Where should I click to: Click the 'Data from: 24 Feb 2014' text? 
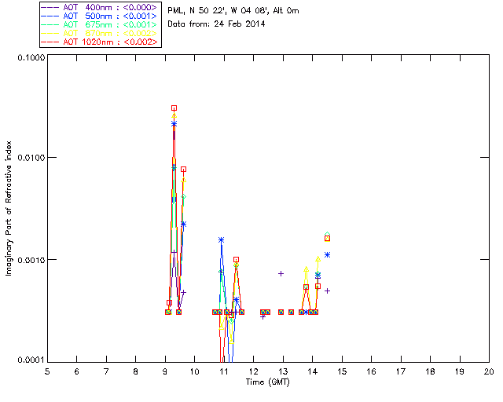pos(216,24)
